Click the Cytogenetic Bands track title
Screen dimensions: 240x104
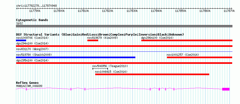coord(32,20)
